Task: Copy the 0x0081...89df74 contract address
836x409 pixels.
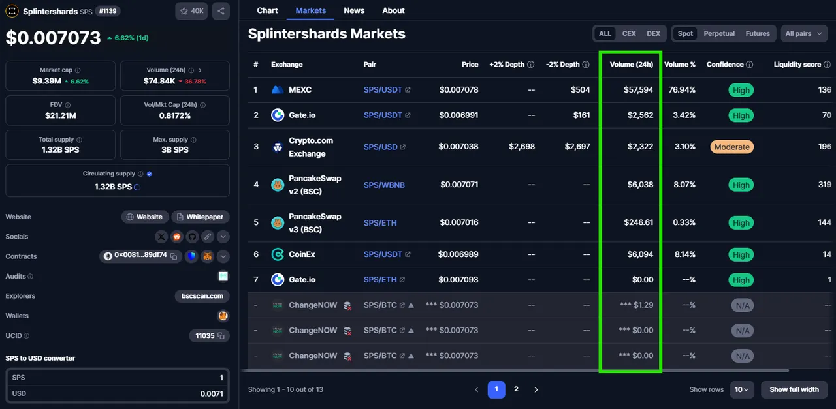Action: coord(174,256)
